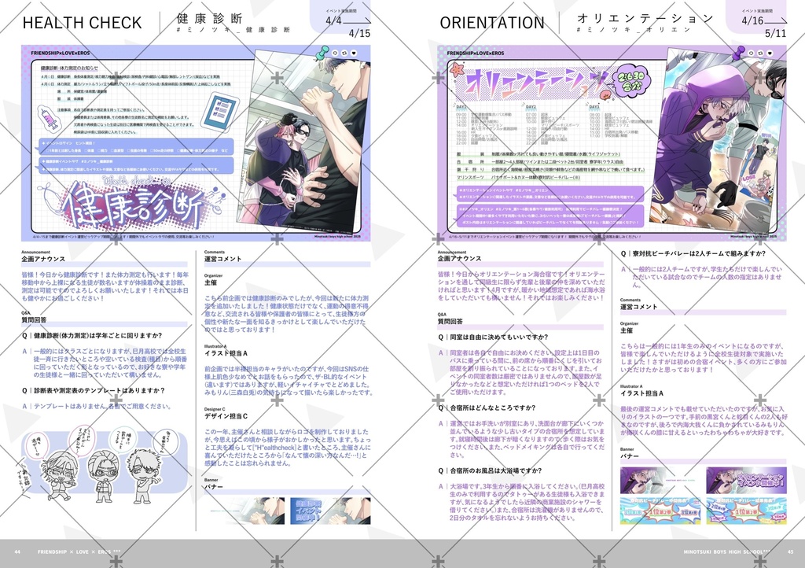Click the 'DAY1' schedule header

tap(461, 107)
